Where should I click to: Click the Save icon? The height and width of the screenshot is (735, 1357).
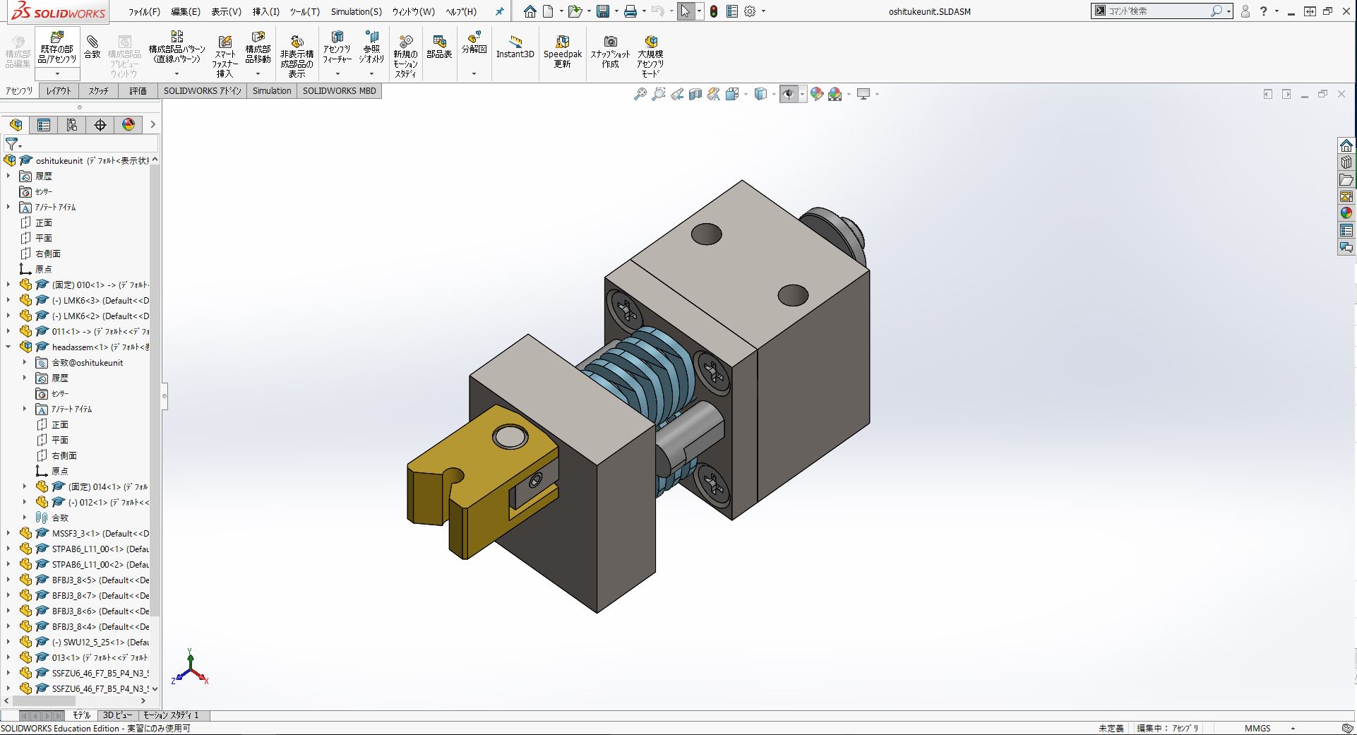[603, 11]
